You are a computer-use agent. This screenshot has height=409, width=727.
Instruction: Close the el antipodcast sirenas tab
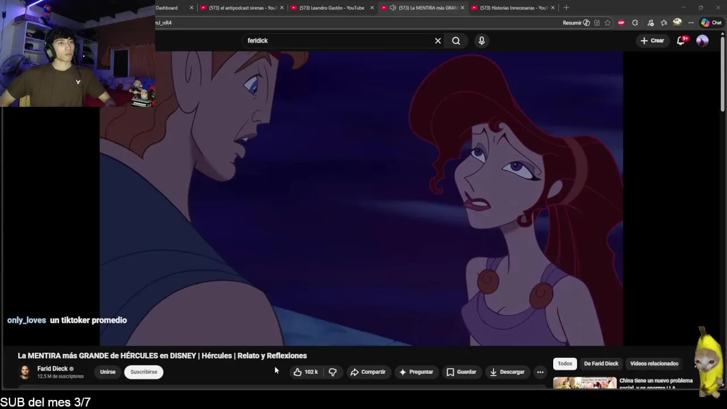282,8
